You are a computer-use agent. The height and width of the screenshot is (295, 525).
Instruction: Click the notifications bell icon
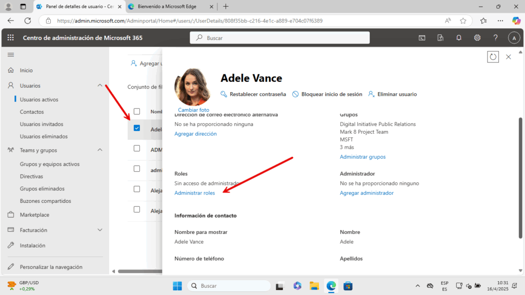tap(459, 38)
